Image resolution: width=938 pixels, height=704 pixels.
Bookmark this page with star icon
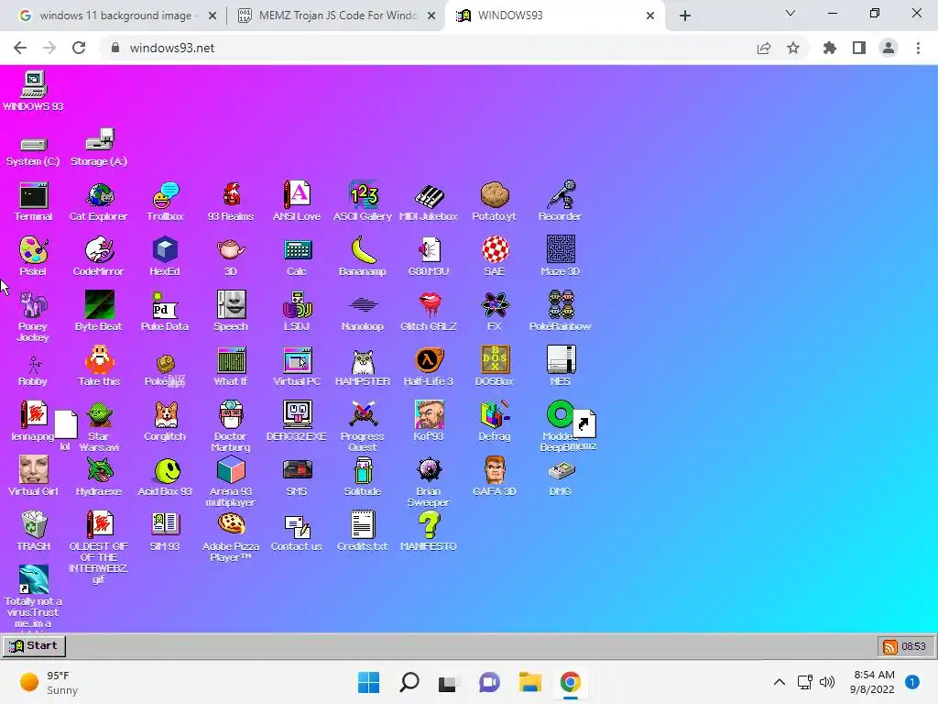(793, 48)
